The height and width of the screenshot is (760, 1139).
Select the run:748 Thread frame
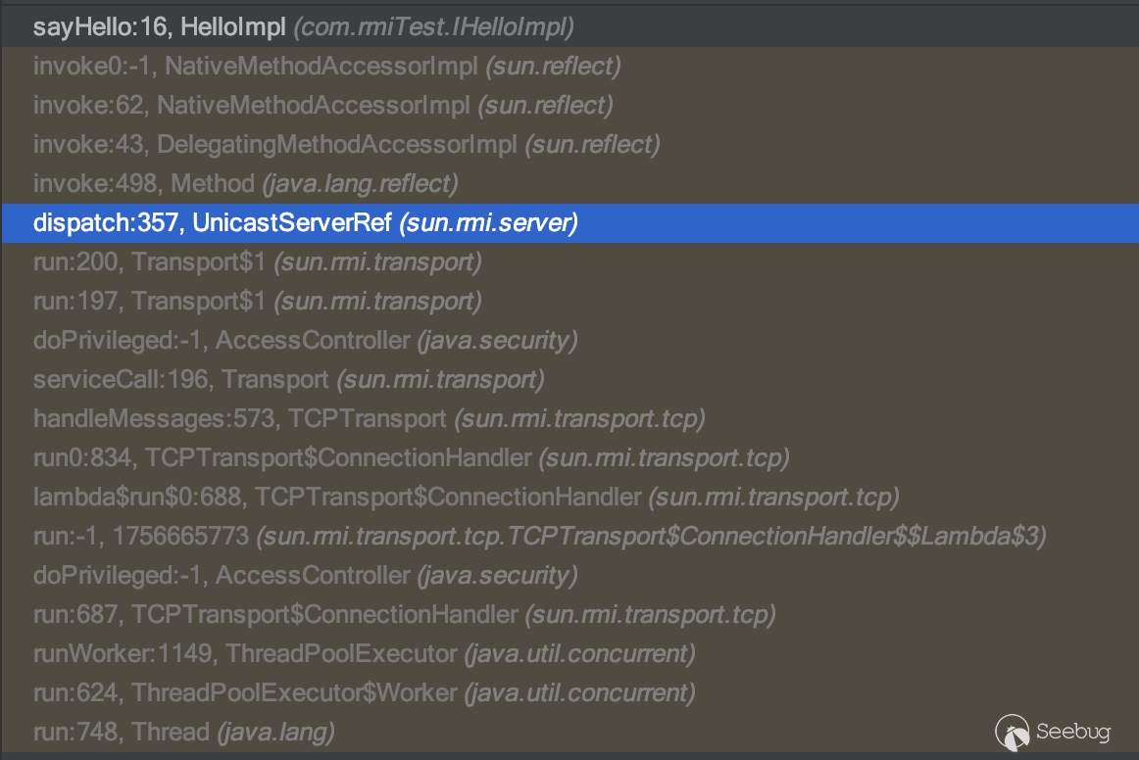(x=183, y=732)
